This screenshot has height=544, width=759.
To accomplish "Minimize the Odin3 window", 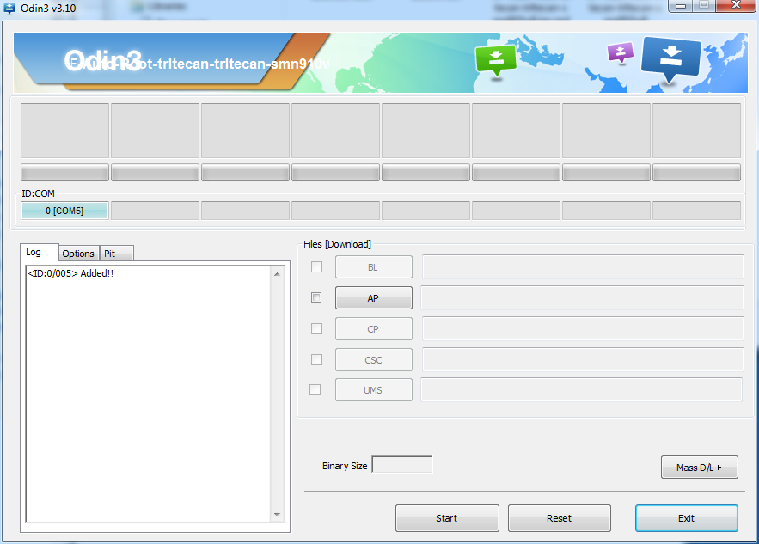I will [681, 6].
